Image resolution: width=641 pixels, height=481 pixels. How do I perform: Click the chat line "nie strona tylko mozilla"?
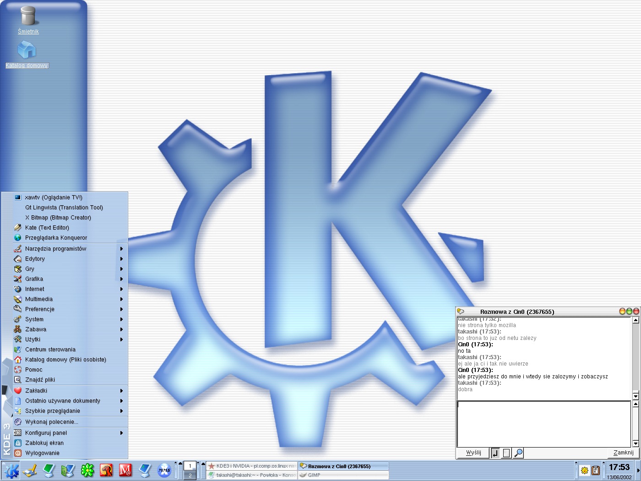[487, 325]
